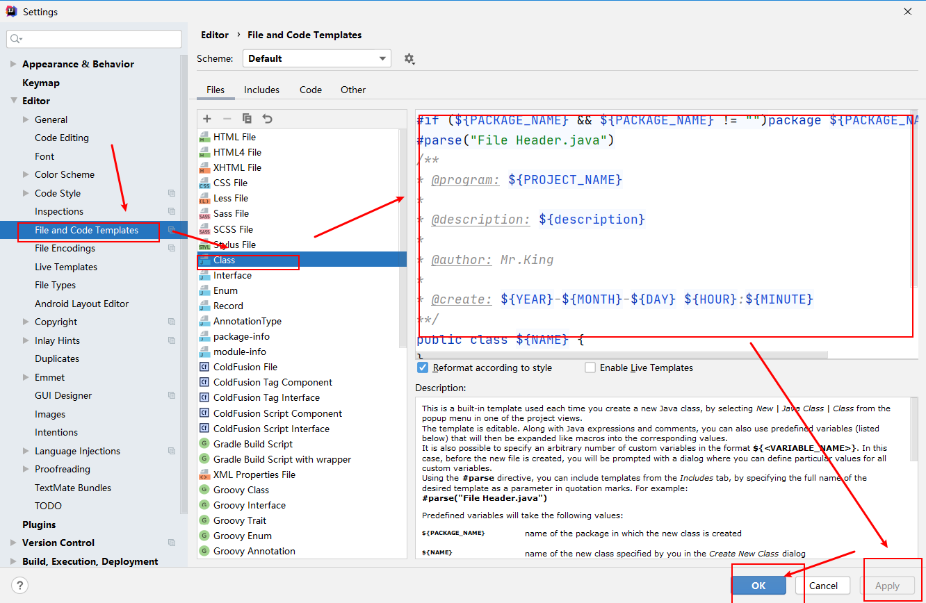
Task: Click the Less File template icon
Action: click(x=204, y=198)
